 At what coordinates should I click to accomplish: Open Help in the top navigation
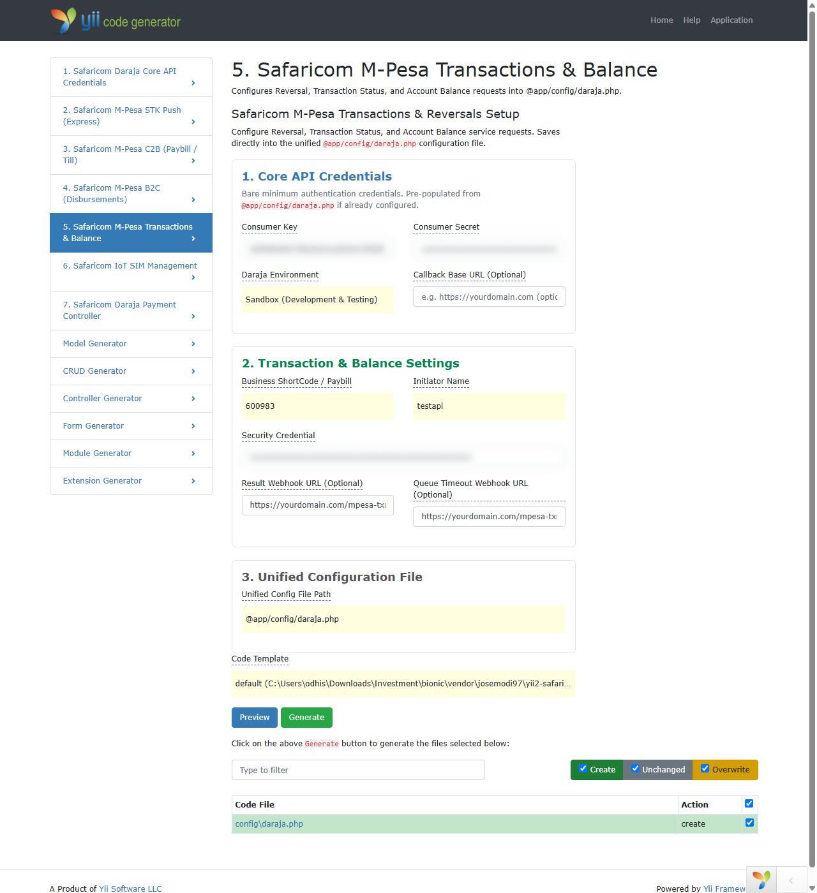click(692, 20)
